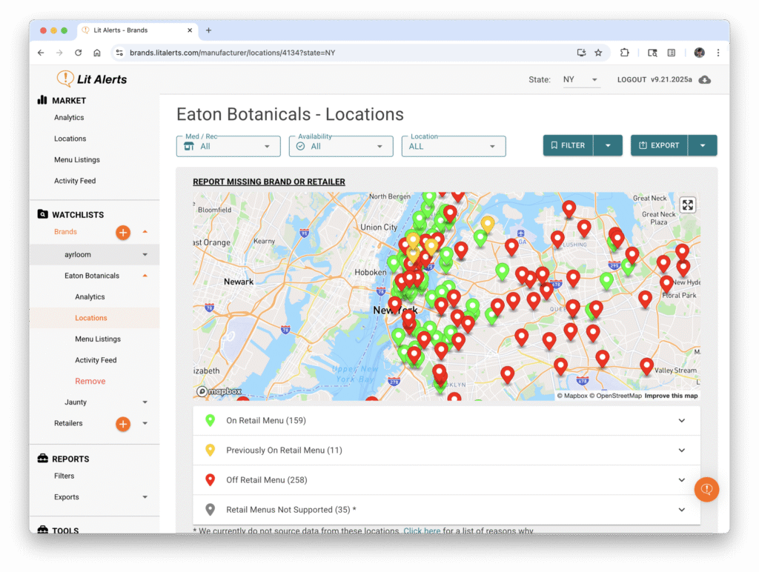This screenshot has width=759, height=572.
Task: Click the browser home icon
Action: coord(97,53)
